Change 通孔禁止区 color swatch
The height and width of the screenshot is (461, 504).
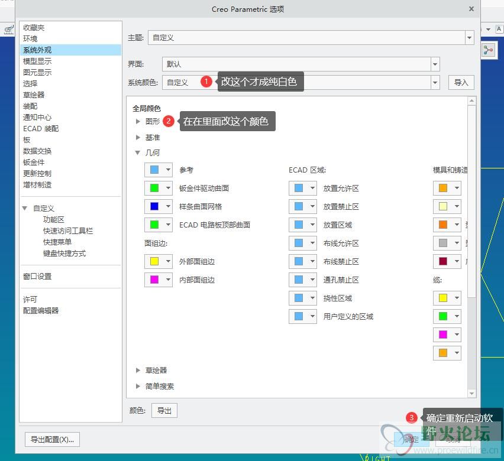(x=299, y=280)
